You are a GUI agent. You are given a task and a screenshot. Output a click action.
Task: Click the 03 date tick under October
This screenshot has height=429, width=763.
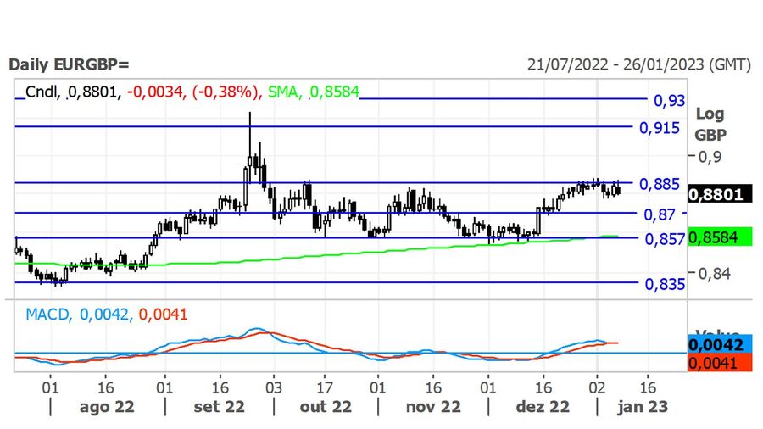[274, 387]
